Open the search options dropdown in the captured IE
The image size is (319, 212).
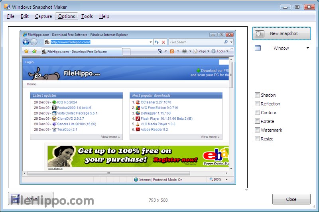(231, 42)
